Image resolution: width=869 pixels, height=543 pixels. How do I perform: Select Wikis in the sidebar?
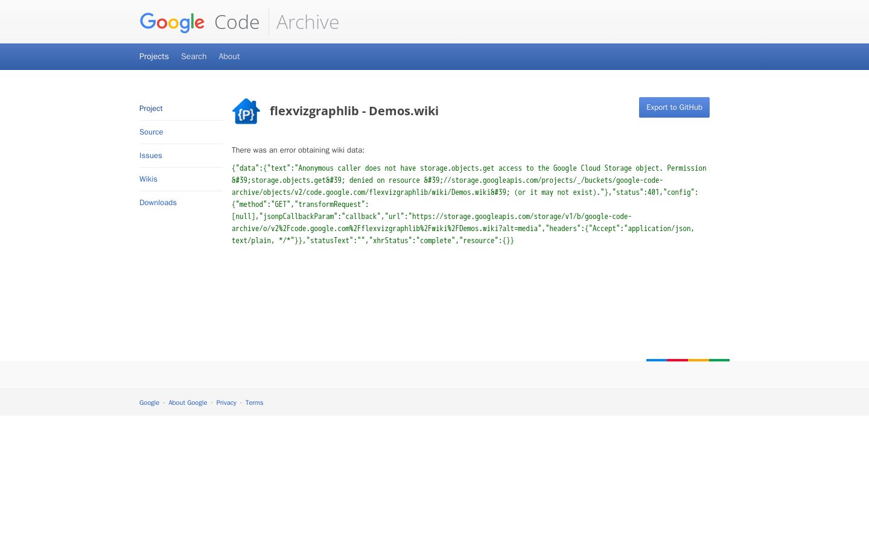148,179
